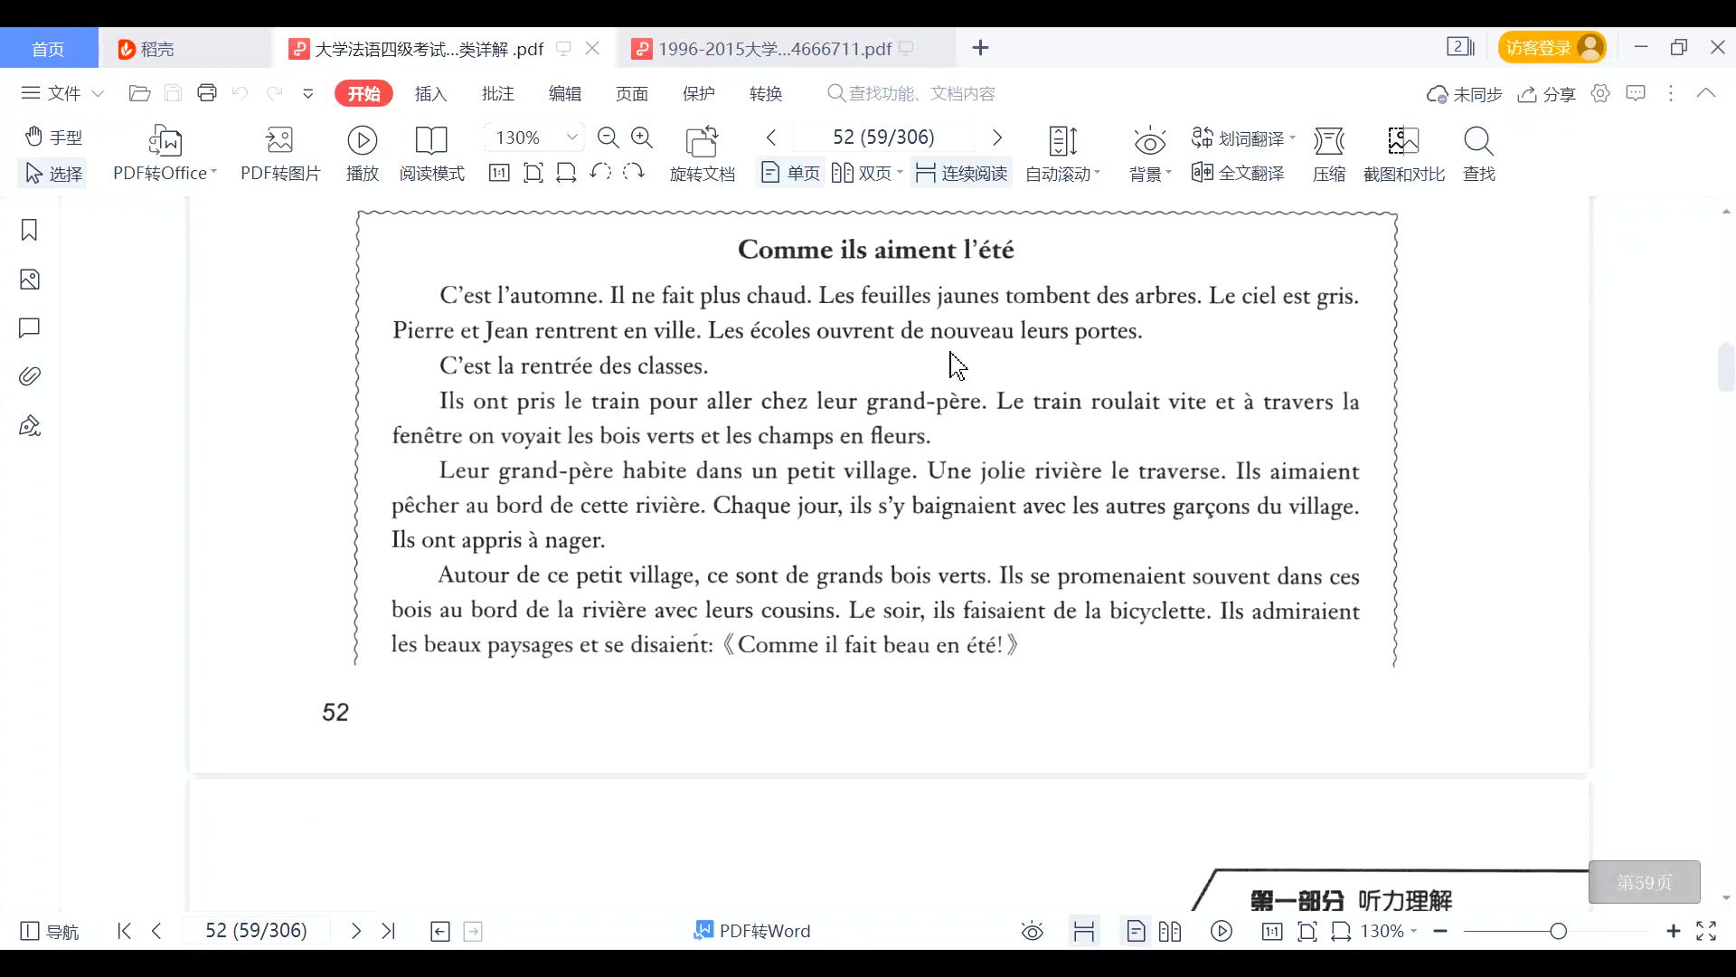Go to next page in toolbar

click(x=997, y=138)
